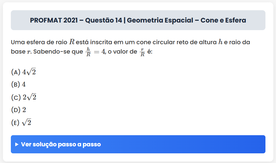The image size is (276, 163).
Task: Click the h symbol after 'altura'
Action: [x=220, y=42]
